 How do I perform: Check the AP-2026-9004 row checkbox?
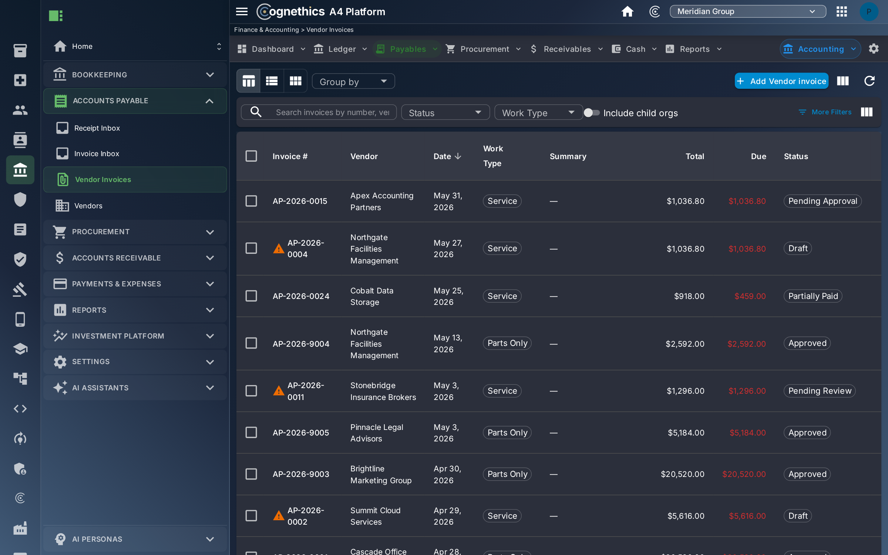coord(251,343)
